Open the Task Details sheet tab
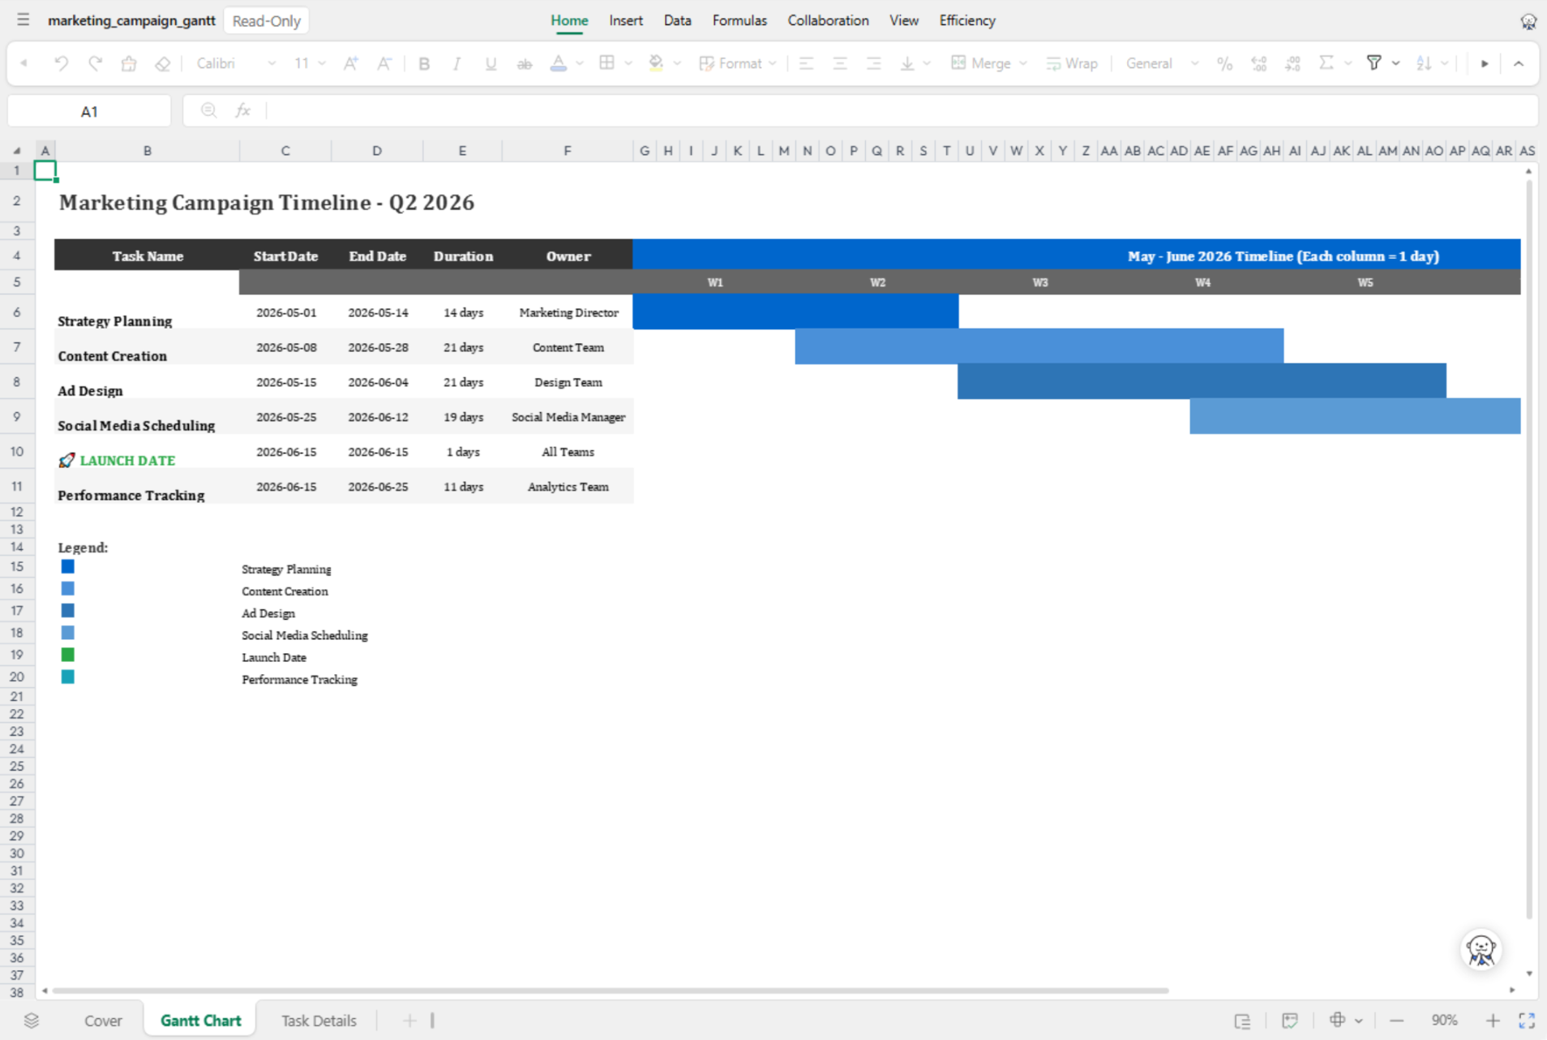 319,1021
